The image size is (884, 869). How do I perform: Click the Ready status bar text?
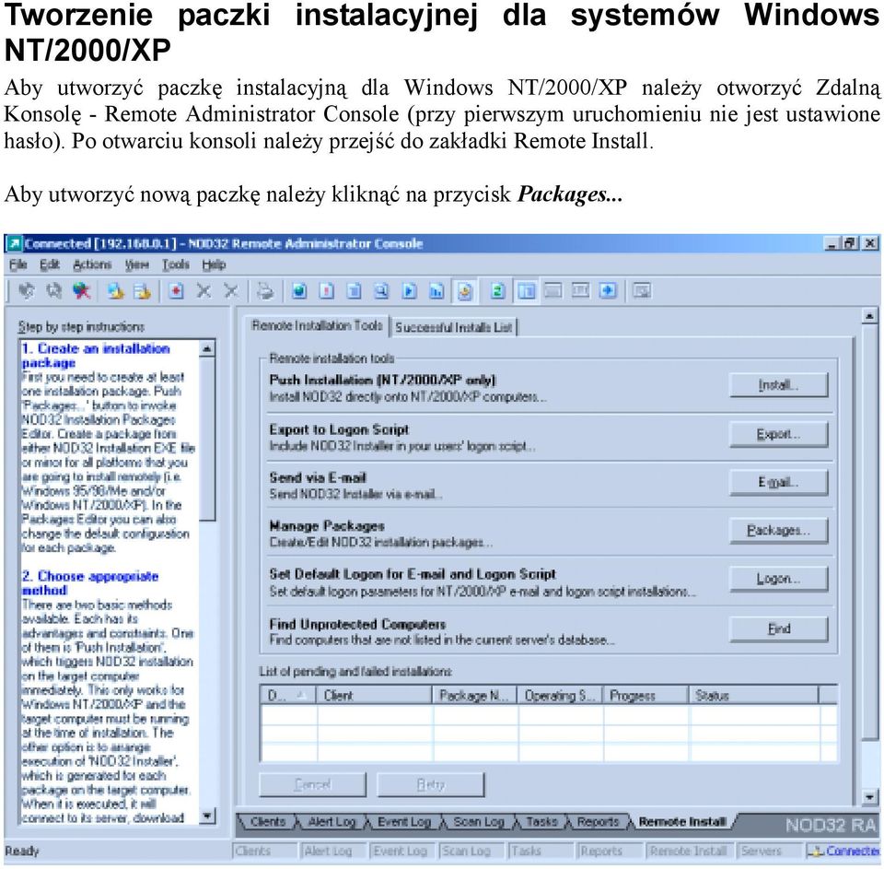click(22, 851)
